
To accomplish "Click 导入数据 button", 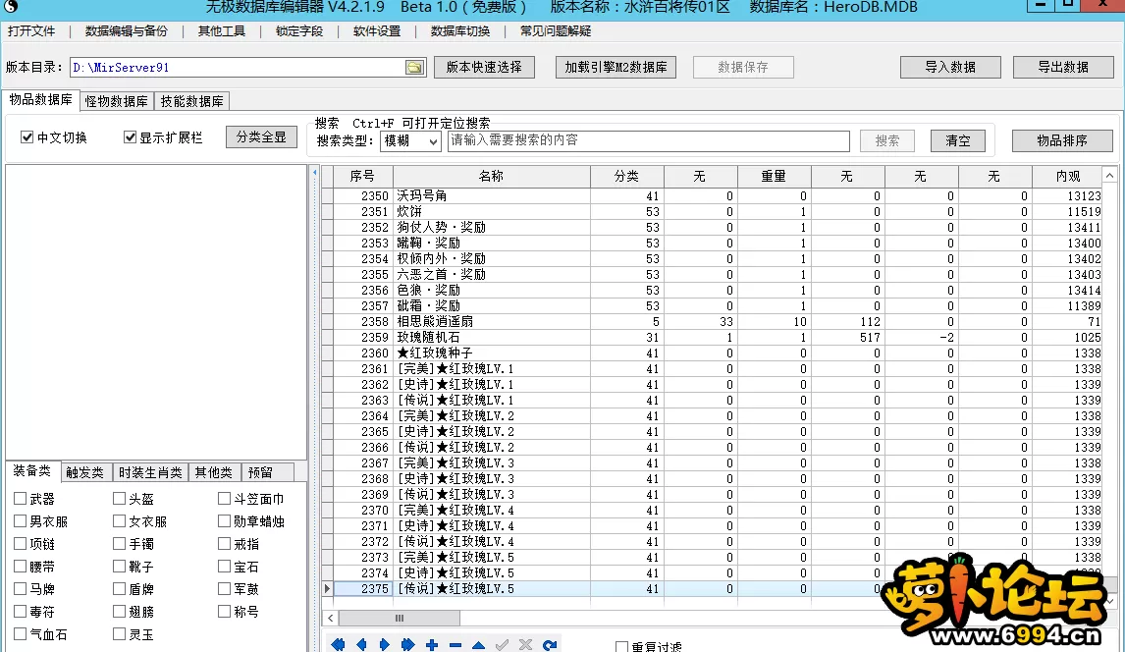I will tap(950, 67).
